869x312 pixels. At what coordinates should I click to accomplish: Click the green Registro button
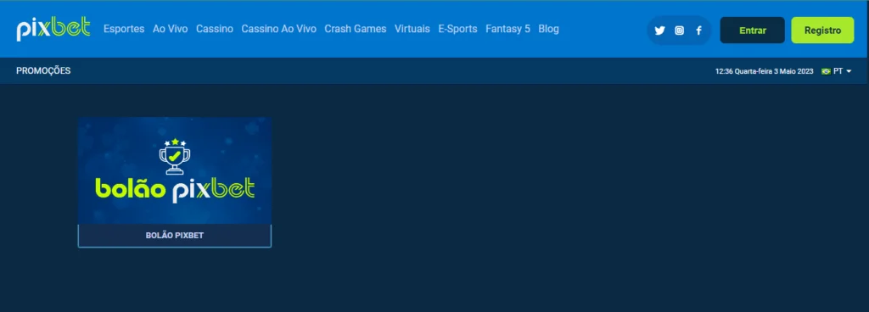[x=822, y=31]
